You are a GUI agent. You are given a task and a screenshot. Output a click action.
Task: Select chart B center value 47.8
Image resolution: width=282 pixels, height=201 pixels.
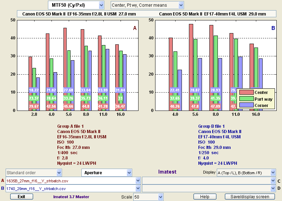click(x=195, y=106)
